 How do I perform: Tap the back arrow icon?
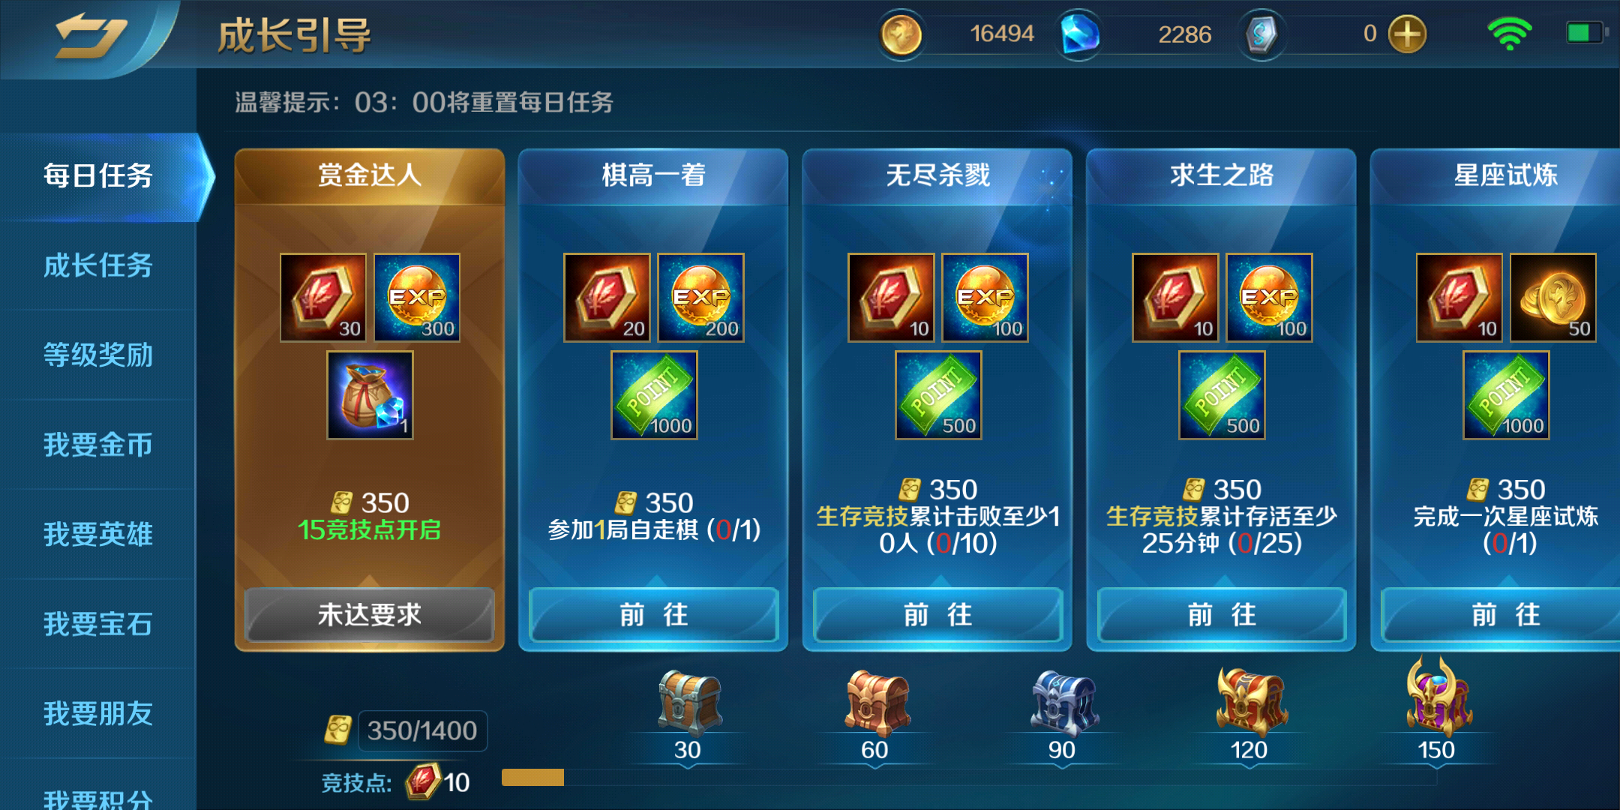(91, 34)
